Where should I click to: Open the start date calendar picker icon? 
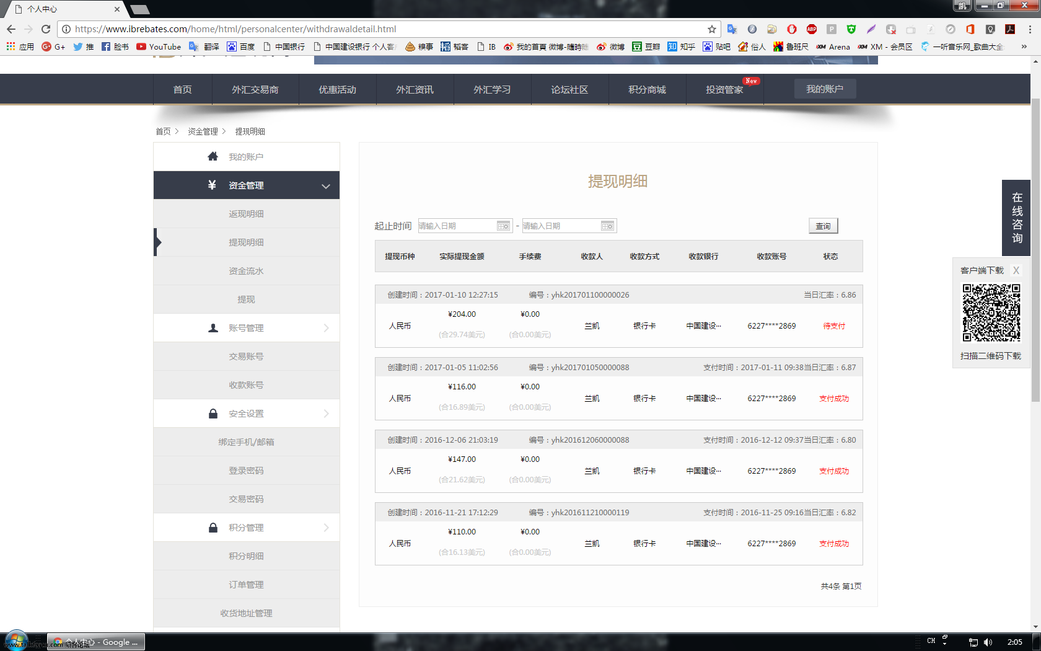point(503,226)
